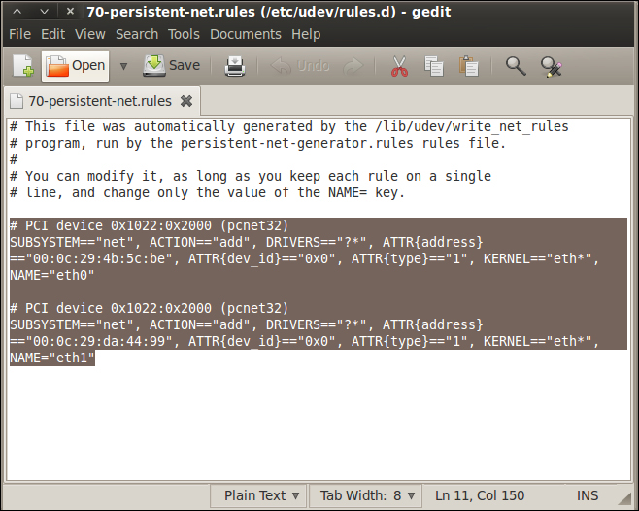Click on MAC address 00:0c:29:4b:5c:be
This screenshot has width=639, height=511.
point(99,258)
